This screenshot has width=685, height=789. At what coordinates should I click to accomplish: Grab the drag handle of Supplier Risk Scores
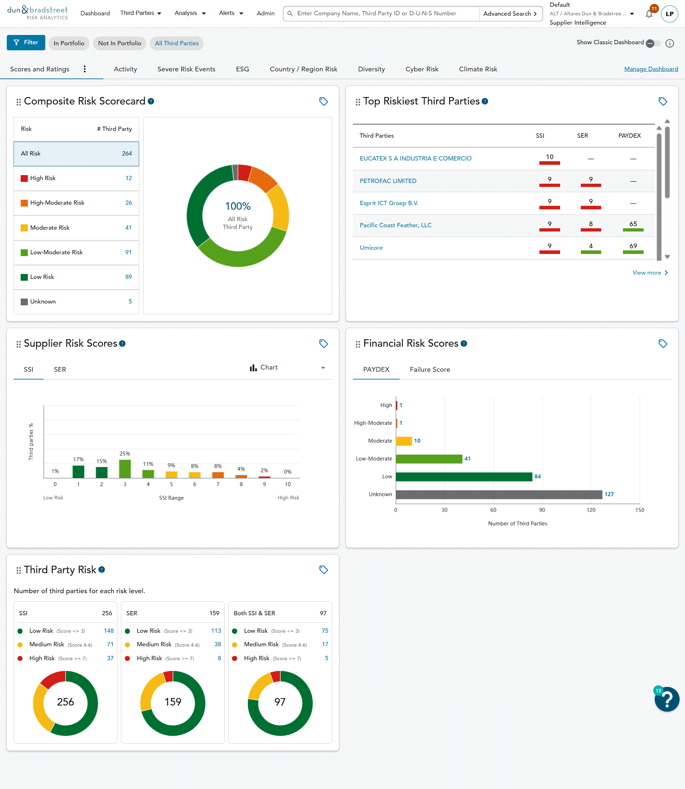(18, 344)
